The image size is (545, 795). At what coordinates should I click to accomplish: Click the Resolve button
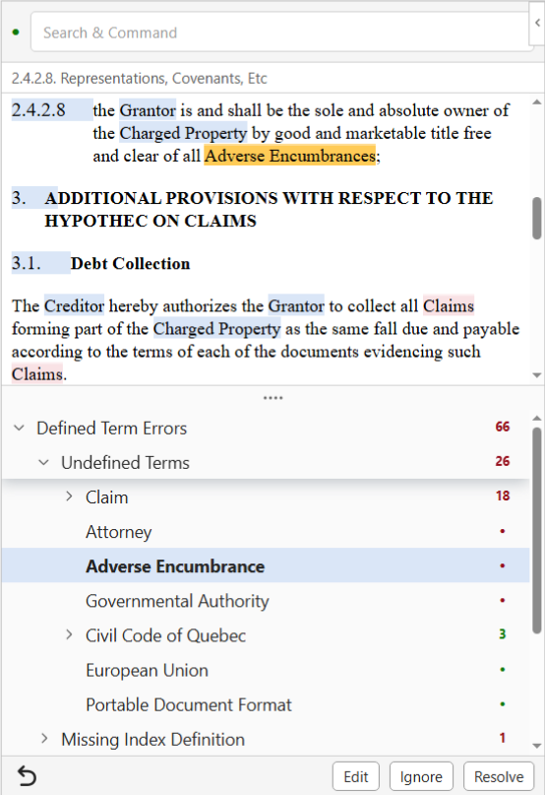click(499, 776)
